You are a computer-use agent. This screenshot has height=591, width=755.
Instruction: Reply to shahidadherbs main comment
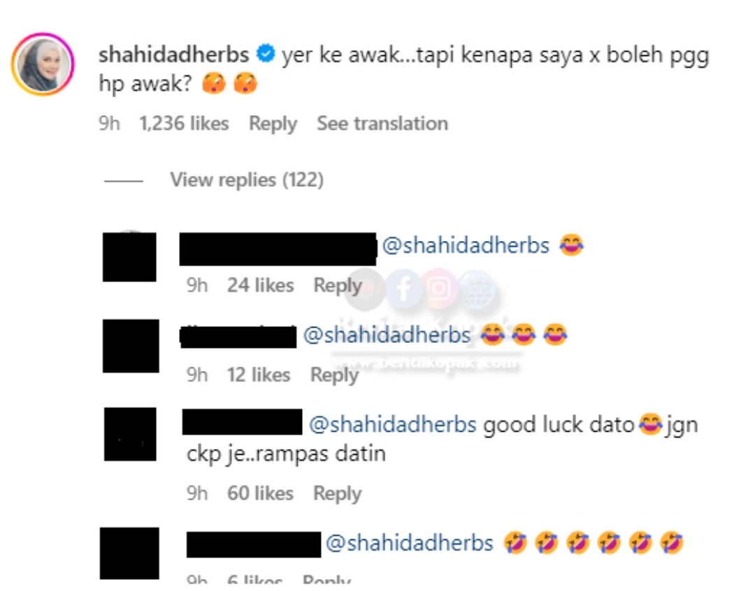(x=273, y=124)
